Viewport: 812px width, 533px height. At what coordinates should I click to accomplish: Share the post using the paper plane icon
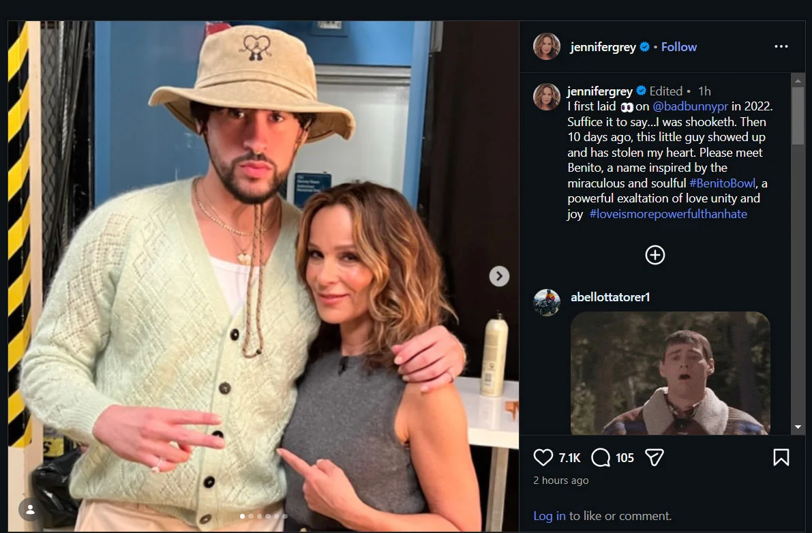tap(654, 457)
